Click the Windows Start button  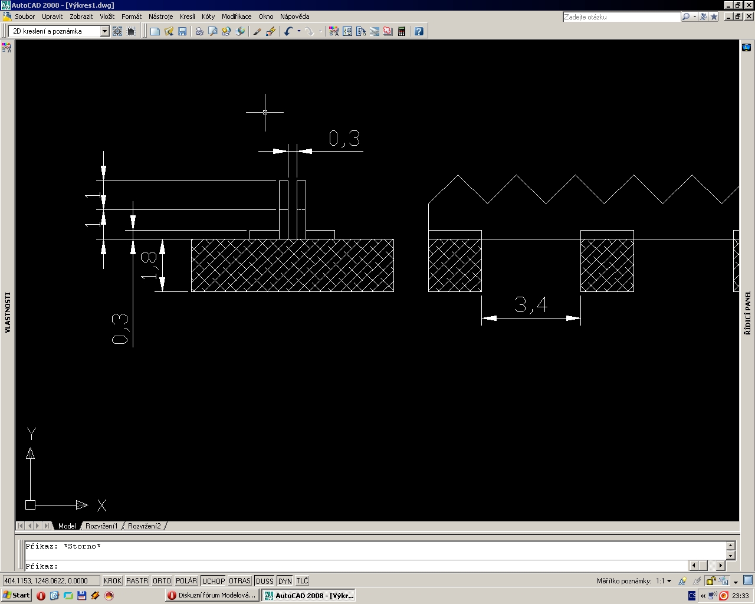[17, 595]
